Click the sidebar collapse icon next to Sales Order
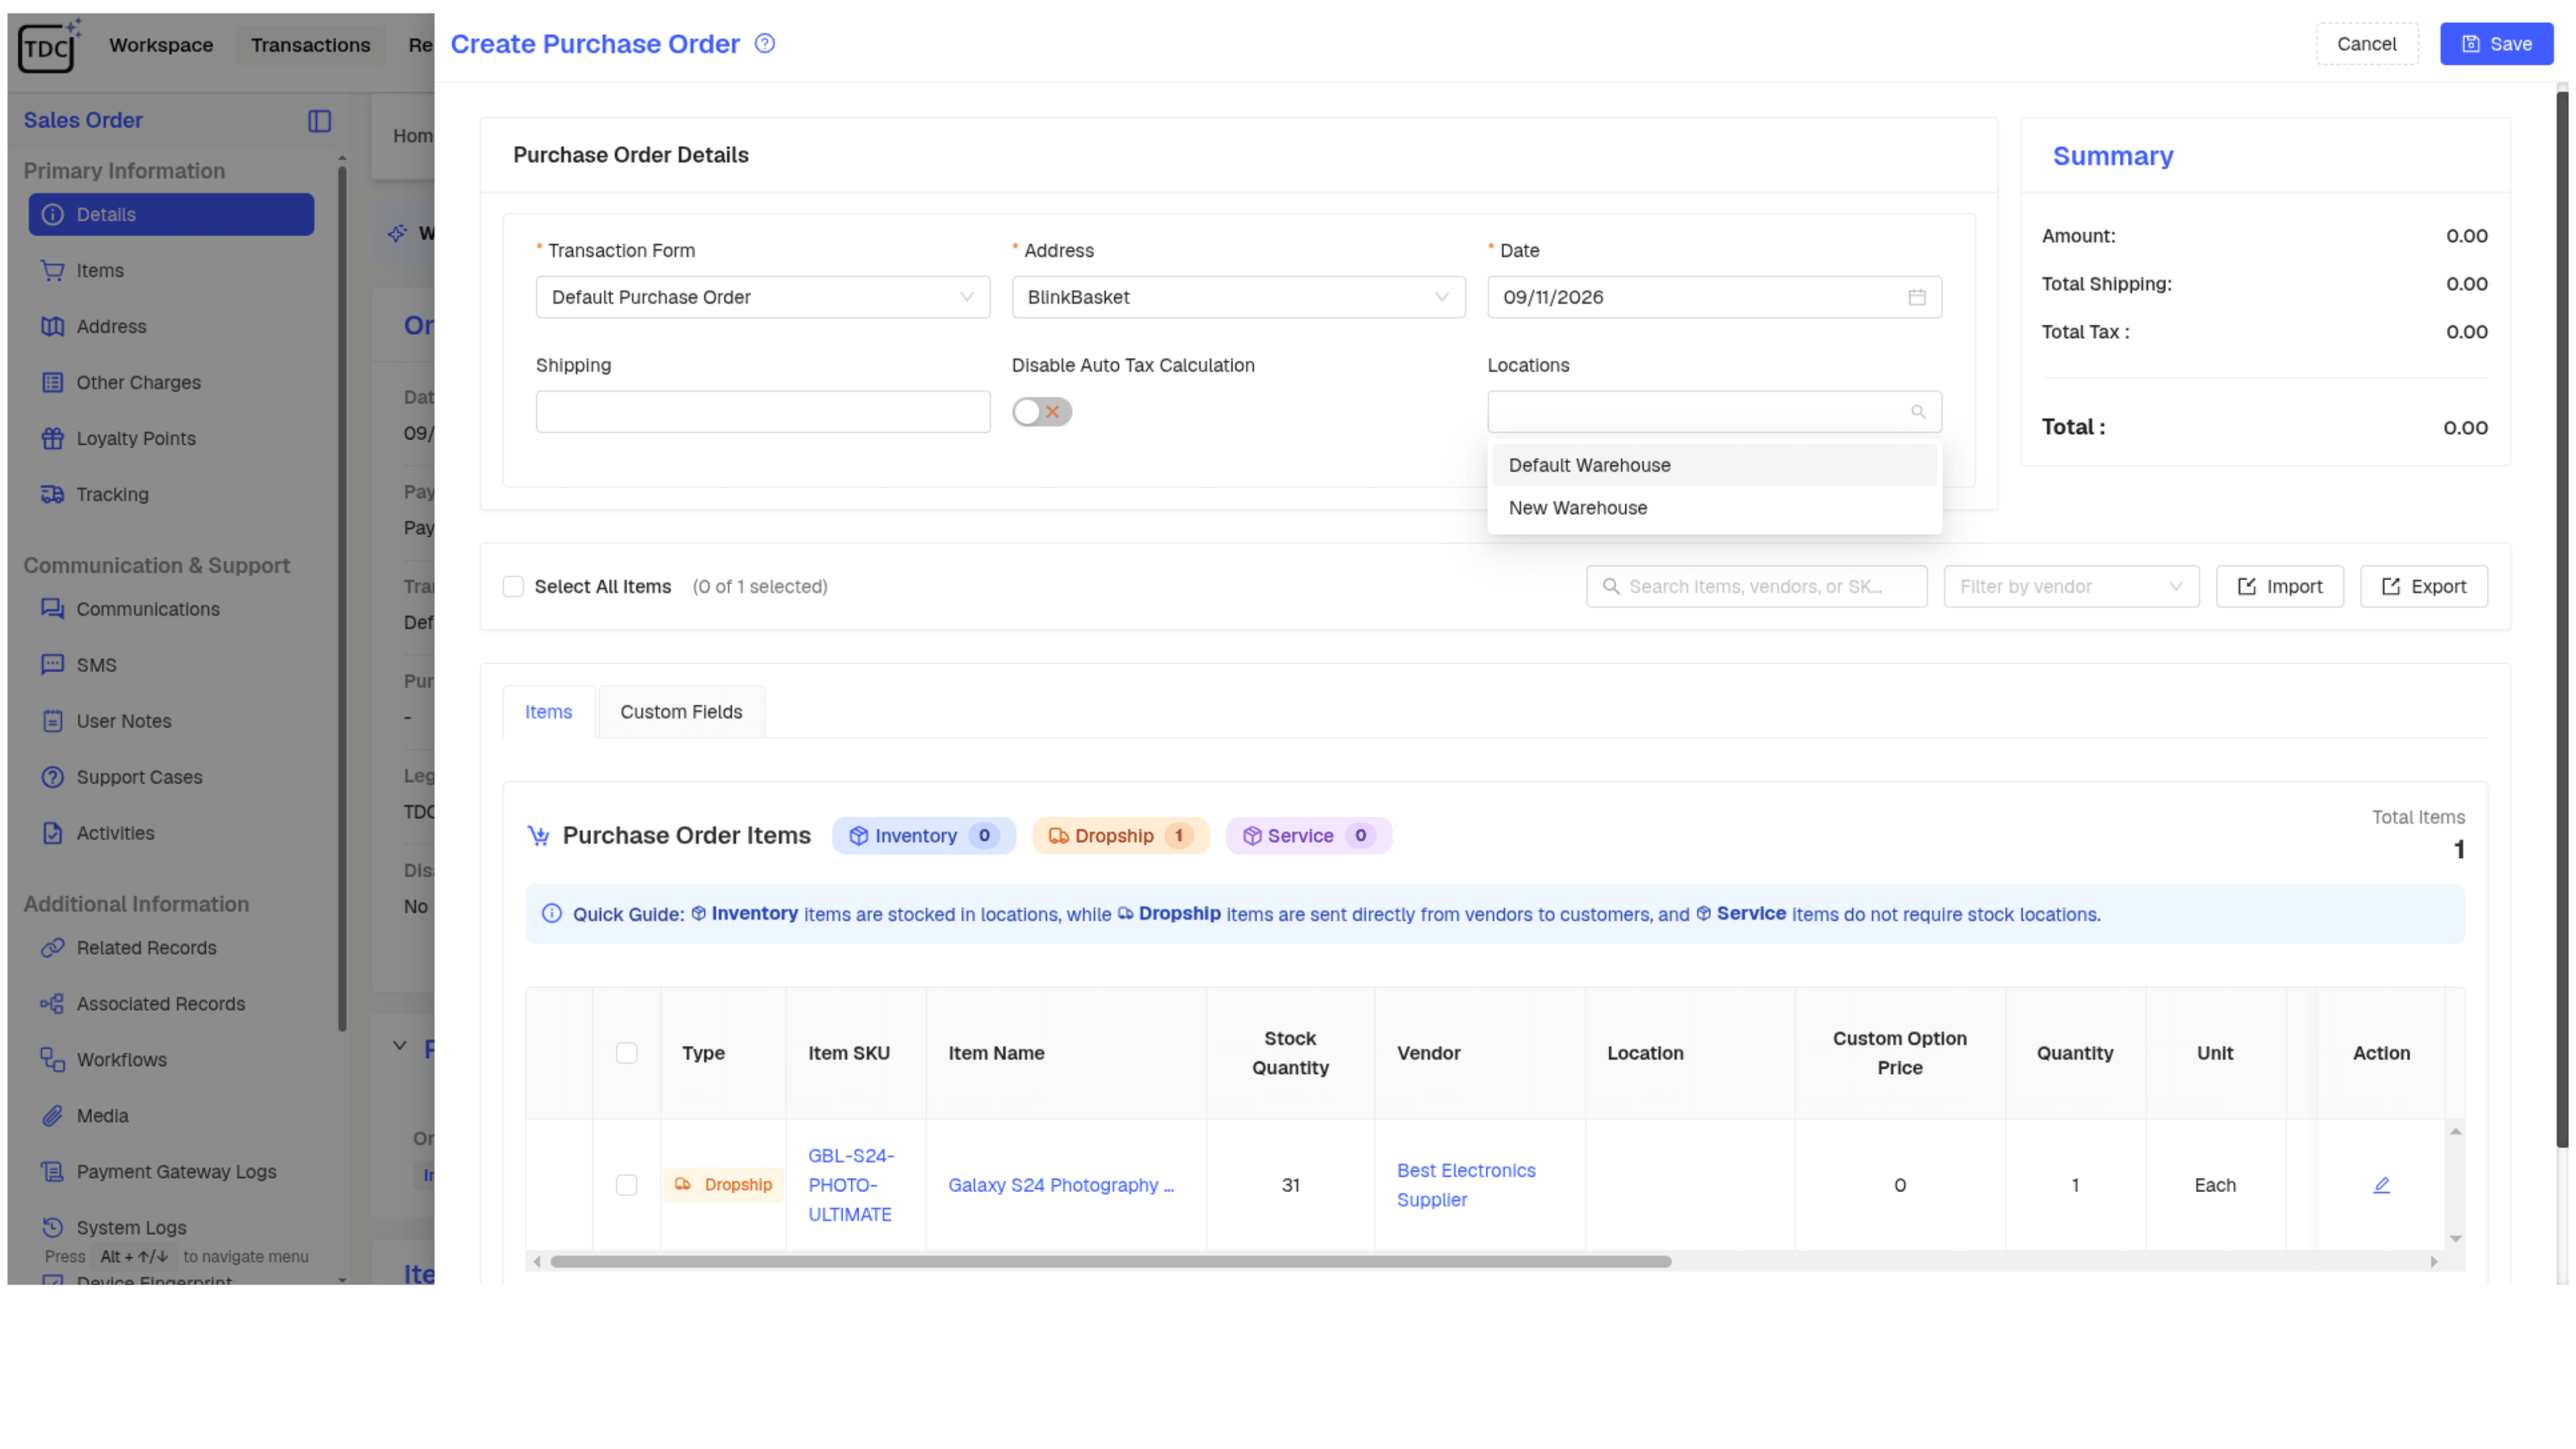 point(319,121)
